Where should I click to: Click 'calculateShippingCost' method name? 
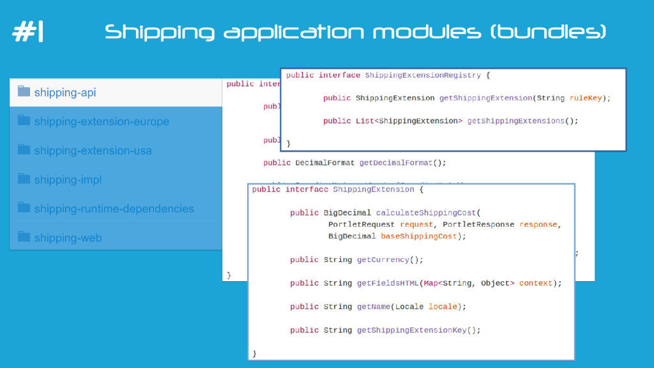coord(426,213)
